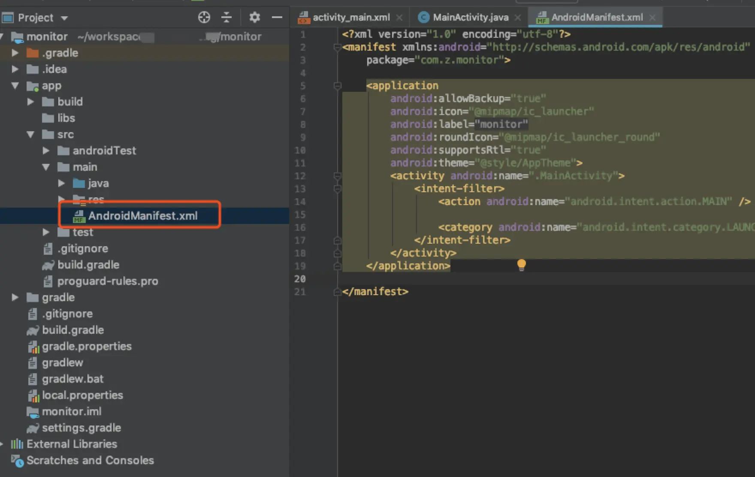755x477 pixels.
Task: Click the closing </manifest> tag
Action: [x=375, y=292]
